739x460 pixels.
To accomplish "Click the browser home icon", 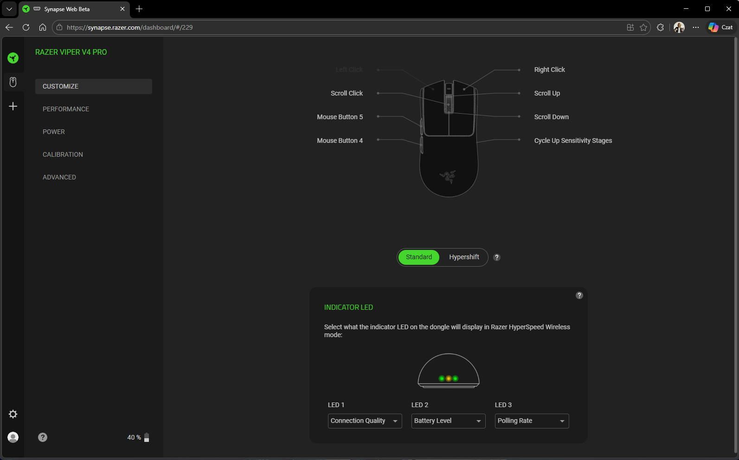I will click(43, 27).
